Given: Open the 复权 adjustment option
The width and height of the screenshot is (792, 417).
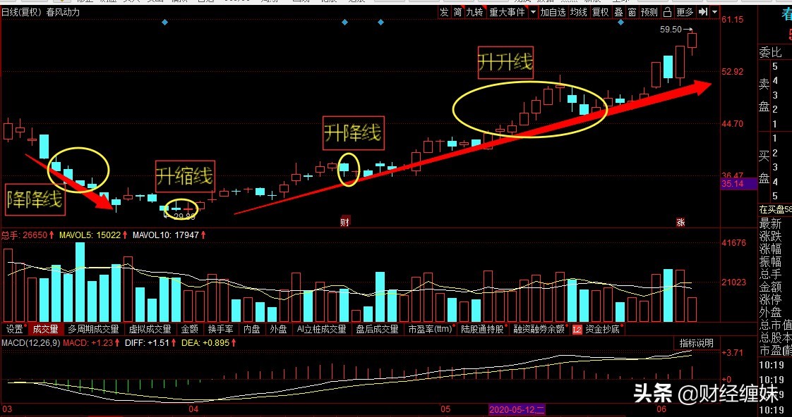Looking at the screenshot, I should (601, 12).
